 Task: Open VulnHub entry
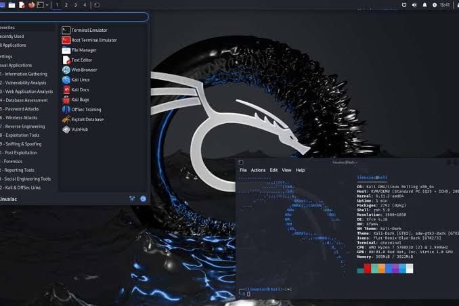pyautogui.click(x=75, y=129)
